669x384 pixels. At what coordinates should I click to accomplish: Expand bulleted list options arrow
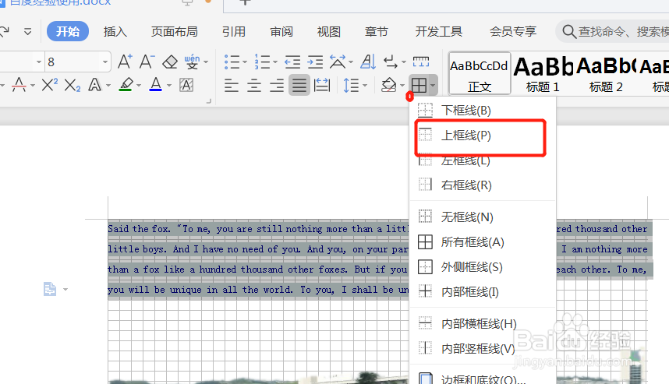tap(245, 62)
